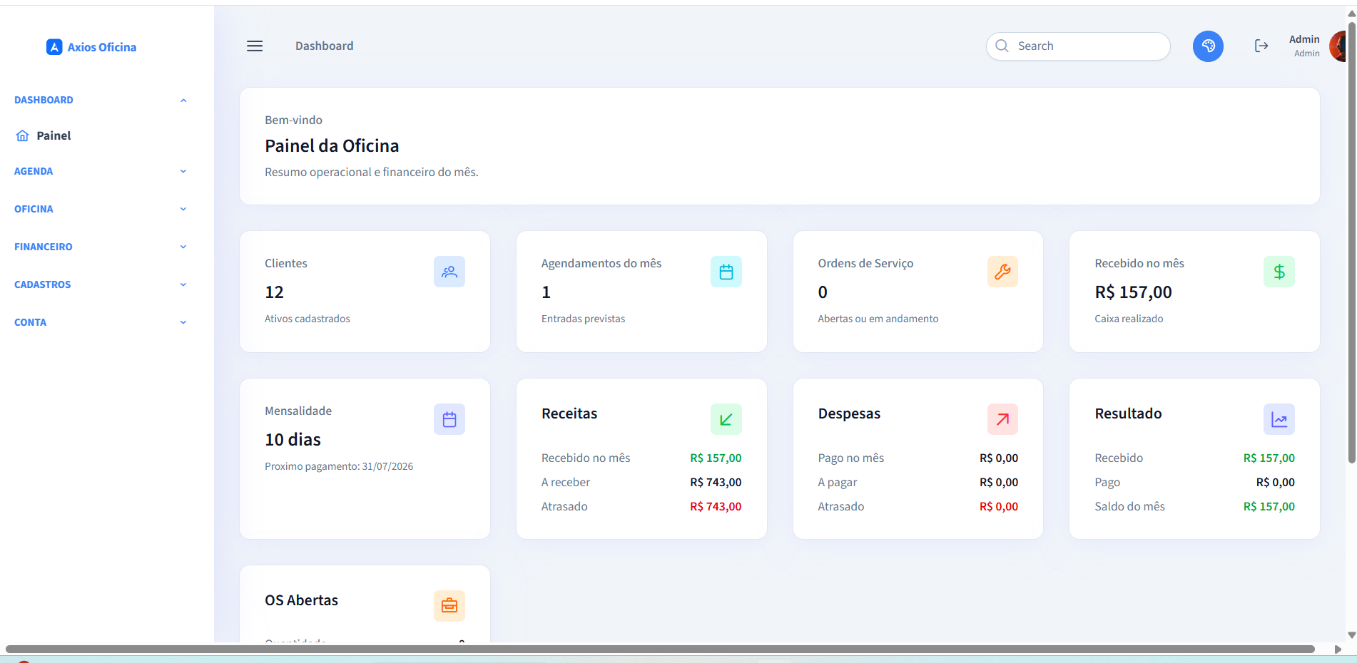Click Proximo pagamento: 31/07/2026 text
The width and height of the screenshot is (1357, 663).
[x=339, y=466]
